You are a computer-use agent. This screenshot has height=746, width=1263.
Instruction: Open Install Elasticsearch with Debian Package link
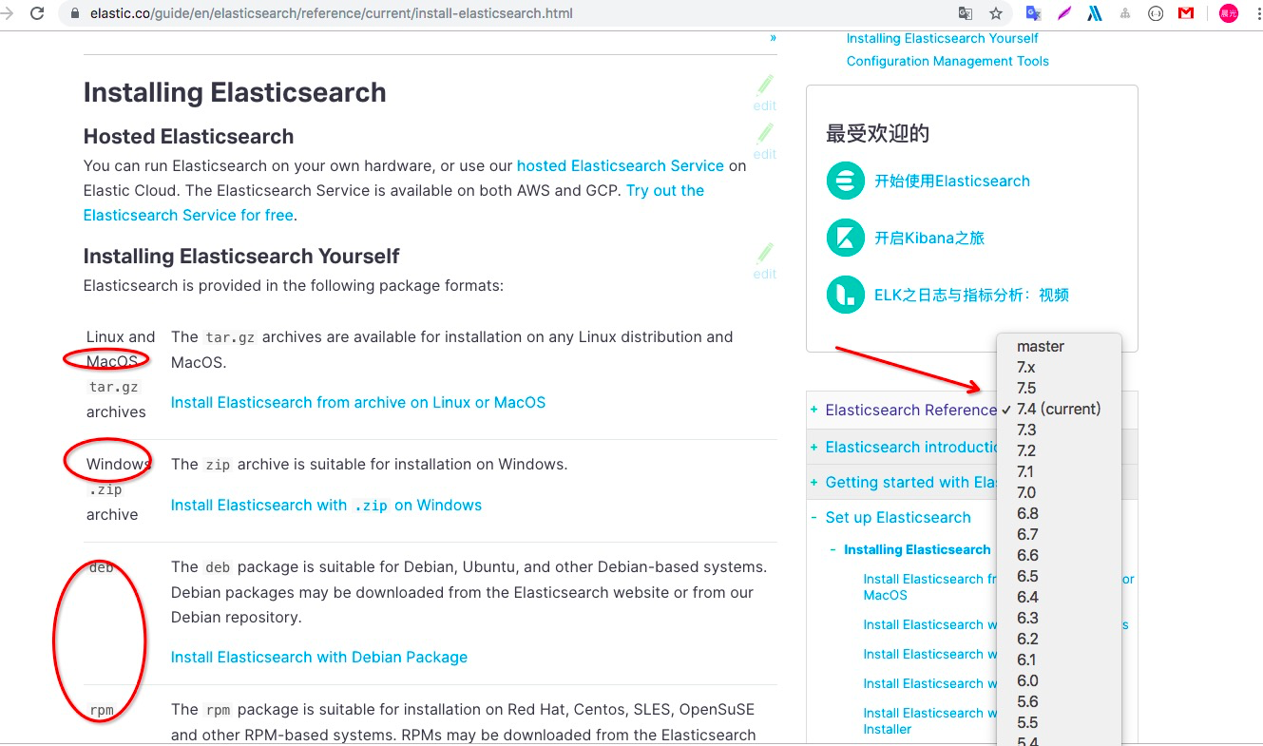tap(318, 657)
